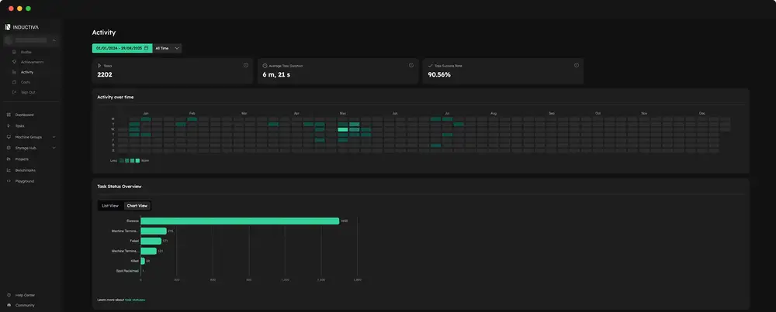Click info icon on Tasks card

[x=246, y=65]
